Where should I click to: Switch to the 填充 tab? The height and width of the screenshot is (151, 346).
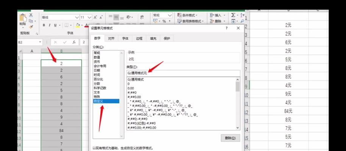pyautogui.click(x=153, y=38)
